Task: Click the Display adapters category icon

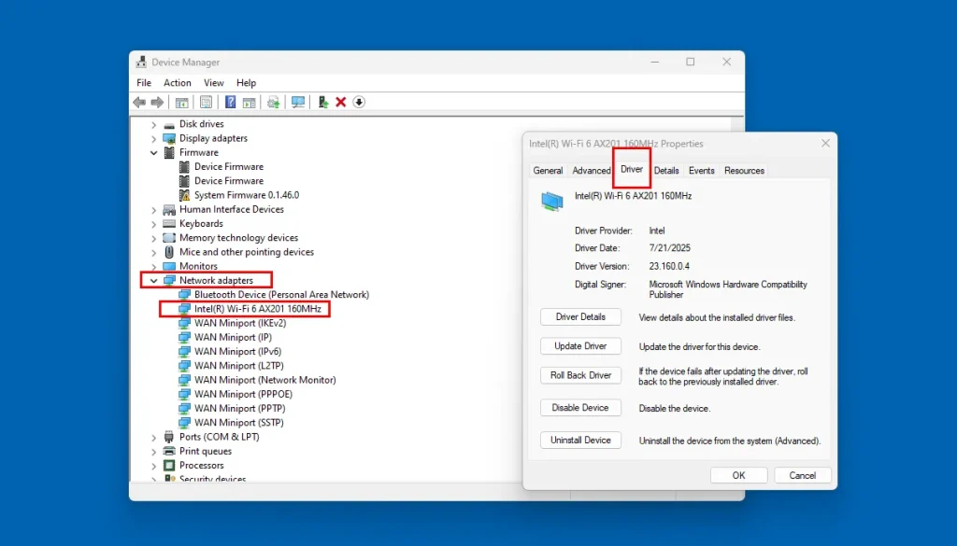Action: [169, 138]
